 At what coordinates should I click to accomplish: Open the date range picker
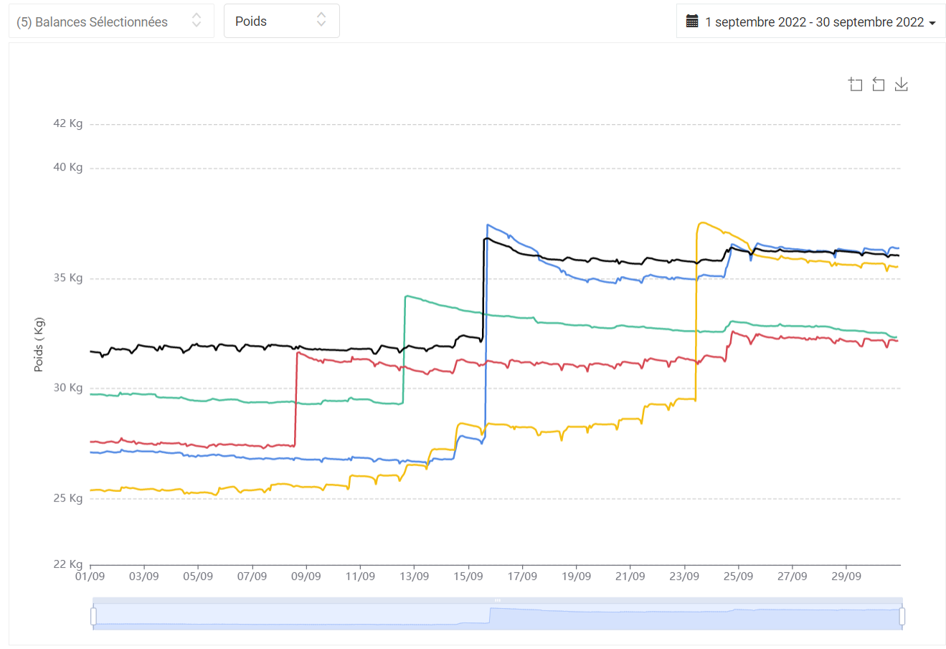point(810,22)
